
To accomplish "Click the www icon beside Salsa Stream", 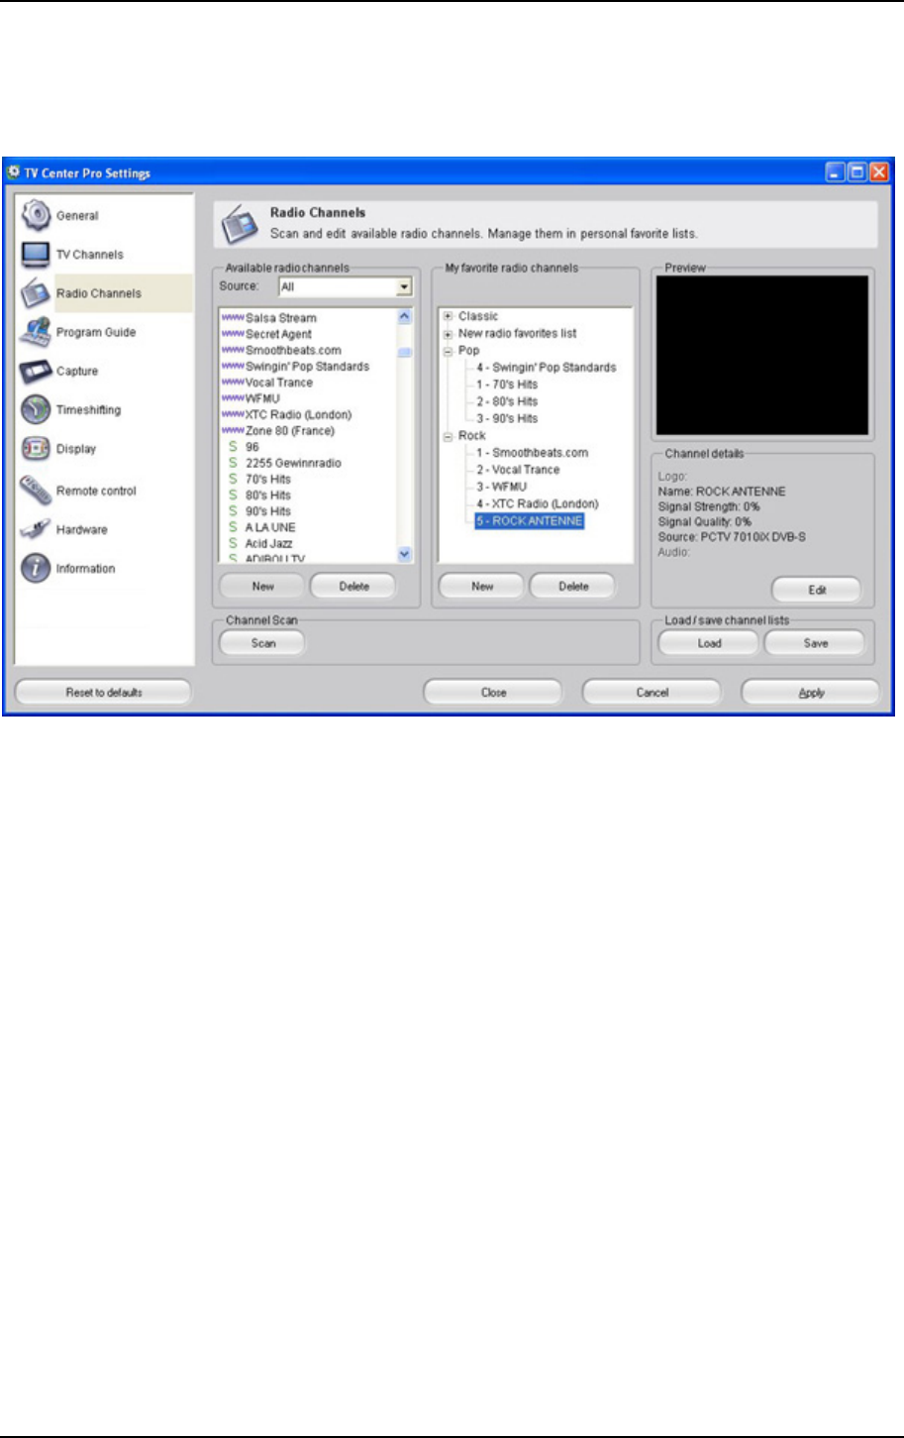I will (x=233, y=318).
